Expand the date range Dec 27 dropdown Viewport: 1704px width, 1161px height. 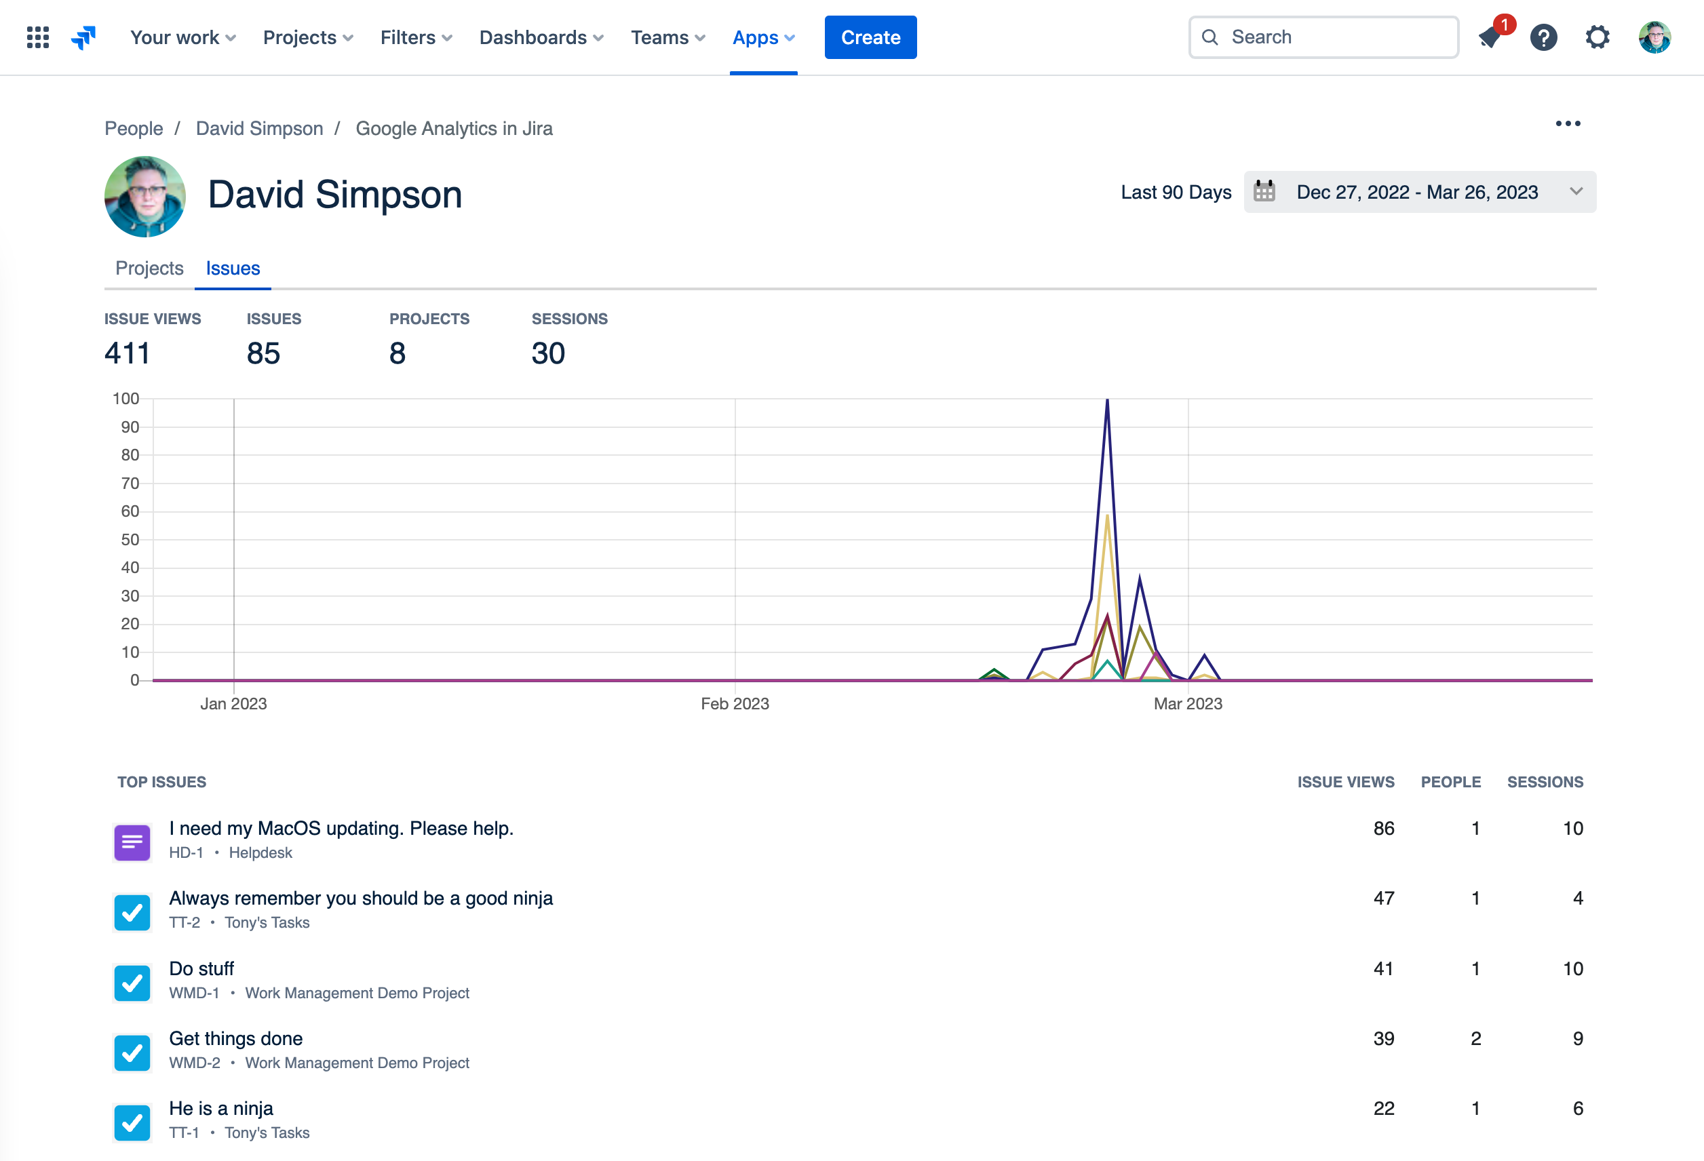[1575, 192]
